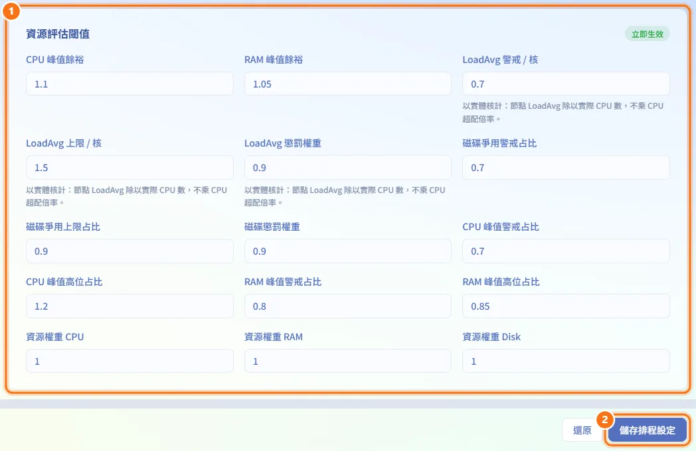The height and width of the screenshot is (451, 696).
Task: Edit the 資源權重 Disk value
Action: pyautogui.click(x=566, y=361)
